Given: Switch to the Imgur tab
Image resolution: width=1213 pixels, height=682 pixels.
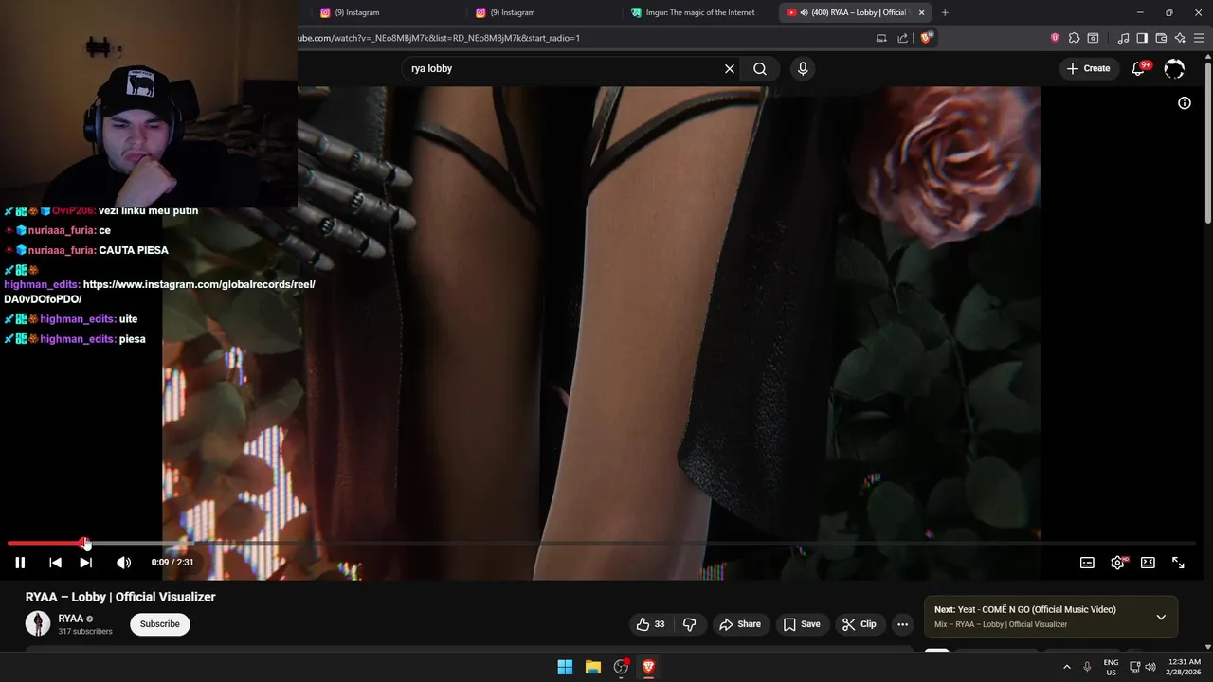Looking at the screenshot, I should [x=699, y=12].
